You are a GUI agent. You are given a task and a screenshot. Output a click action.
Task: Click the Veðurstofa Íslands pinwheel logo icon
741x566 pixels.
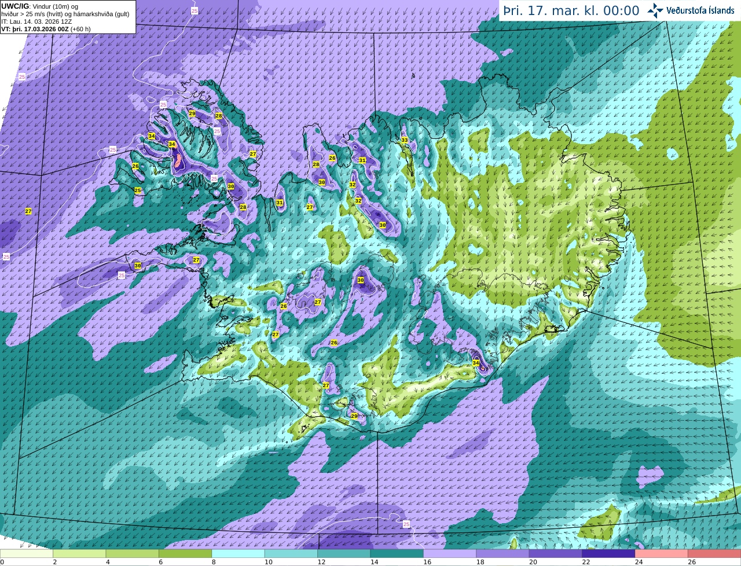tap(655, 10)
